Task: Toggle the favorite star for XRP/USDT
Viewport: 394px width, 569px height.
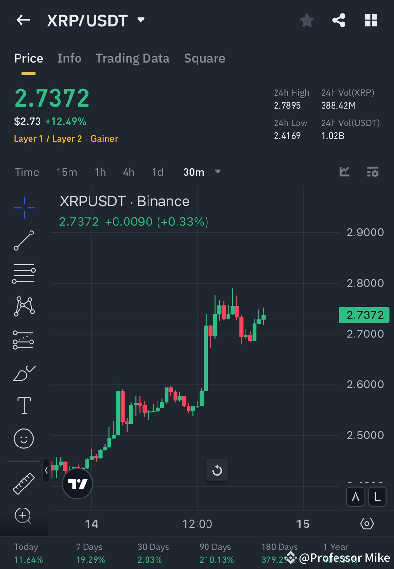Action: point(306,20)
